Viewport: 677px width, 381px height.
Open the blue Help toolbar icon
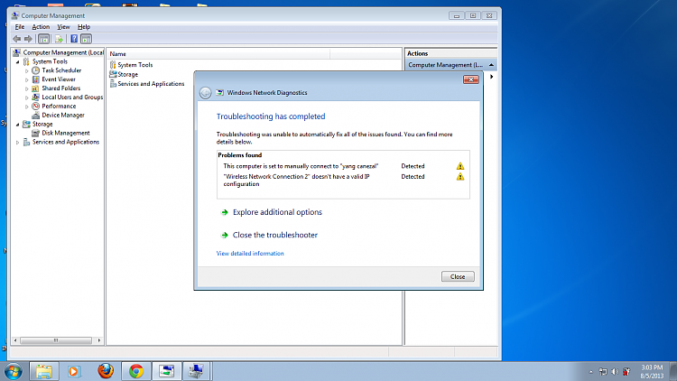point(74,39)
